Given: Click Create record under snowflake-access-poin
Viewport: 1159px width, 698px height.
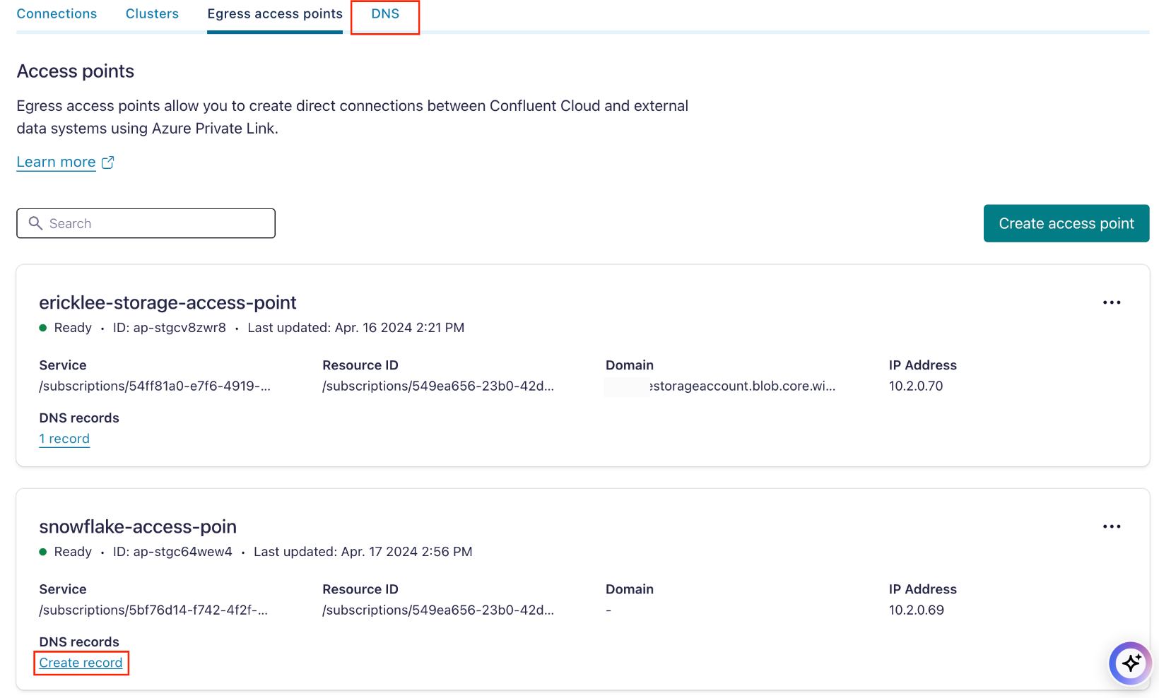Looking at the screenshot, I should 81,663.
